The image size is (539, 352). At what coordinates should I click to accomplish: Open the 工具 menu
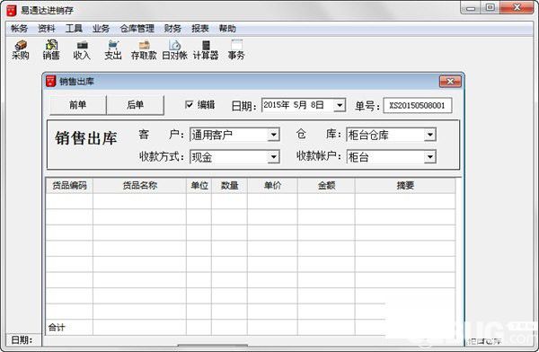74,29
